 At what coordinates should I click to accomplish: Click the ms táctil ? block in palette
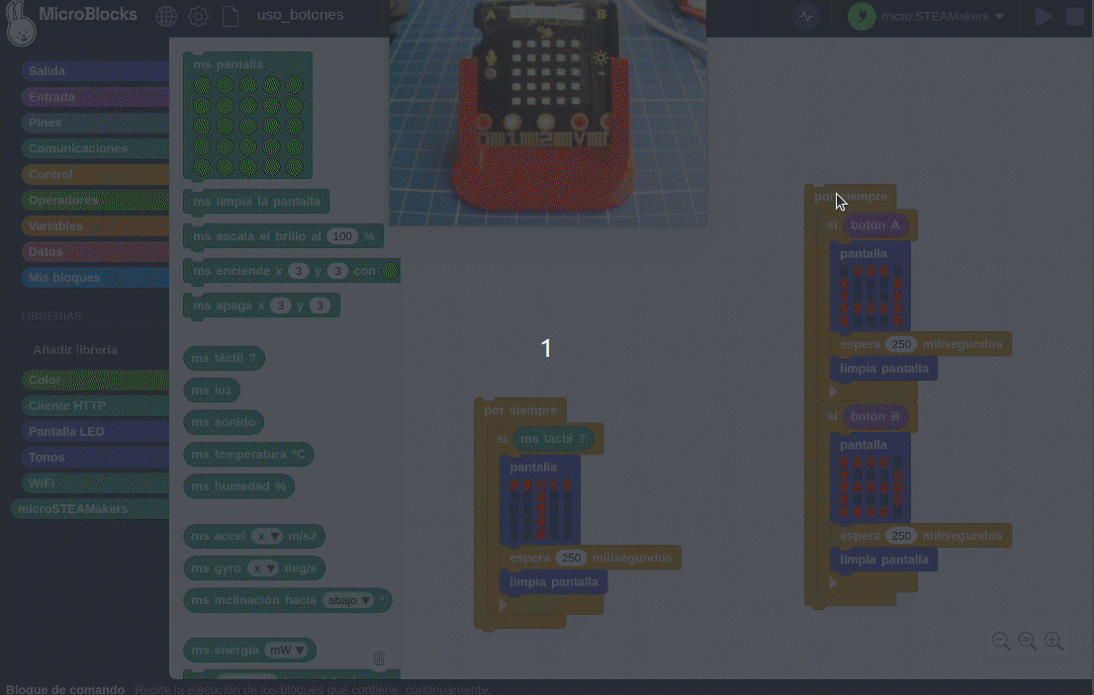click(x=224, y=358)
